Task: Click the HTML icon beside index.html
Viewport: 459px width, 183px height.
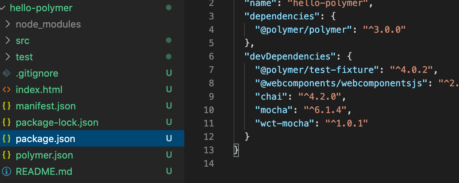Action: coord(6,90)
